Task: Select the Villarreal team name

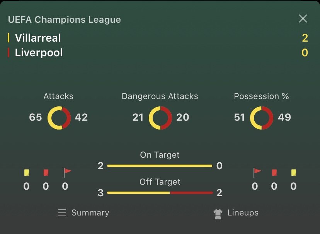Action: [x=38, y=38]
